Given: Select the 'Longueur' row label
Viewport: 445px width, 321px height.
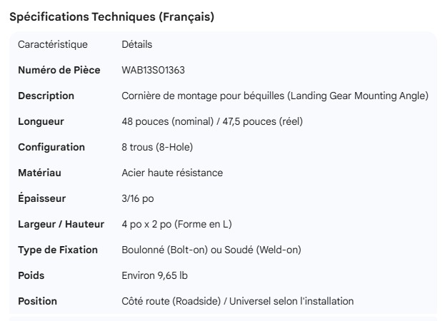Looking at the screenshot, I should click(41, 121).
